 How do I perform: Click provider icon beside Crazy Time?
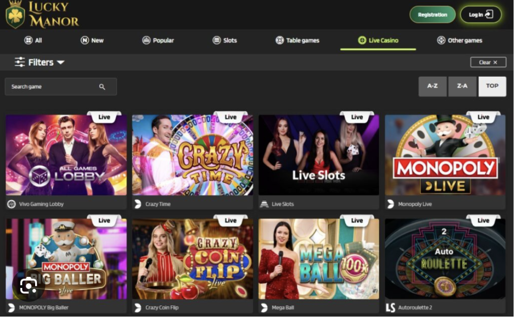coord(138,204)
